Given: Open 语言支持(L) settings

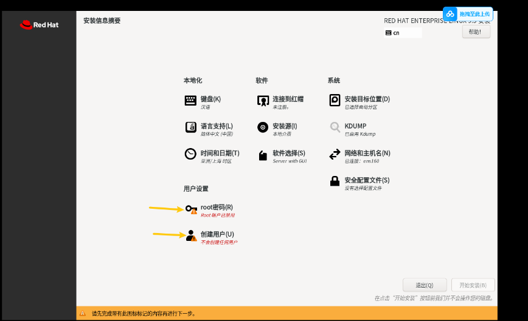Looking at the screenshot, I should [217, 126].
